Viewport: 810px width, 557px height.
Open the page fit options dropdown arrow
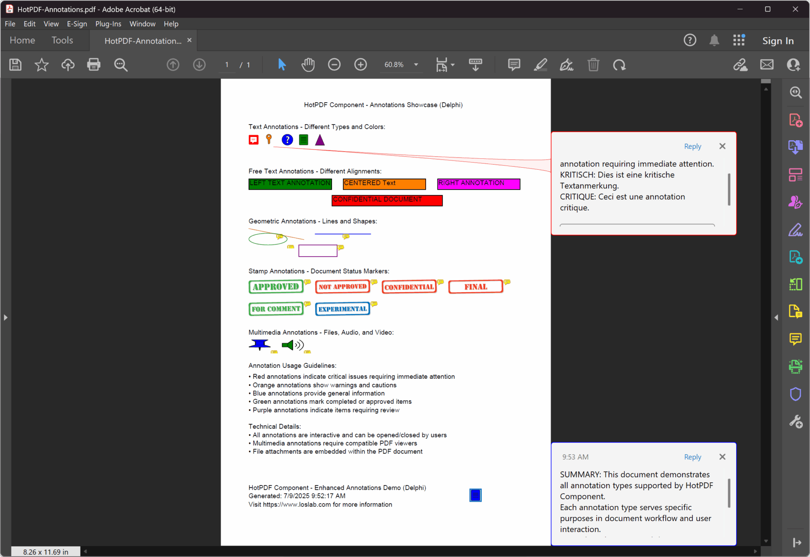(x=452, y=65)
